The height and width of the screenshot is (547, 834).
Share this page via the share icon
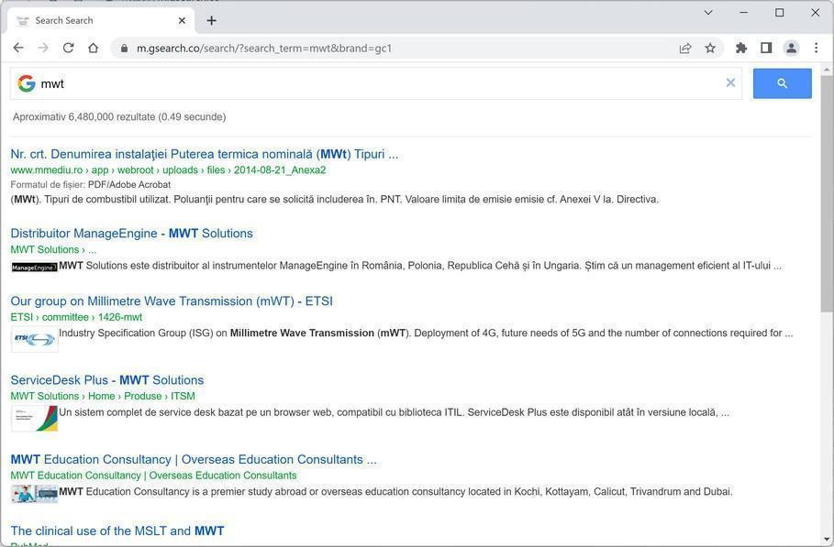tap(685, 48)
